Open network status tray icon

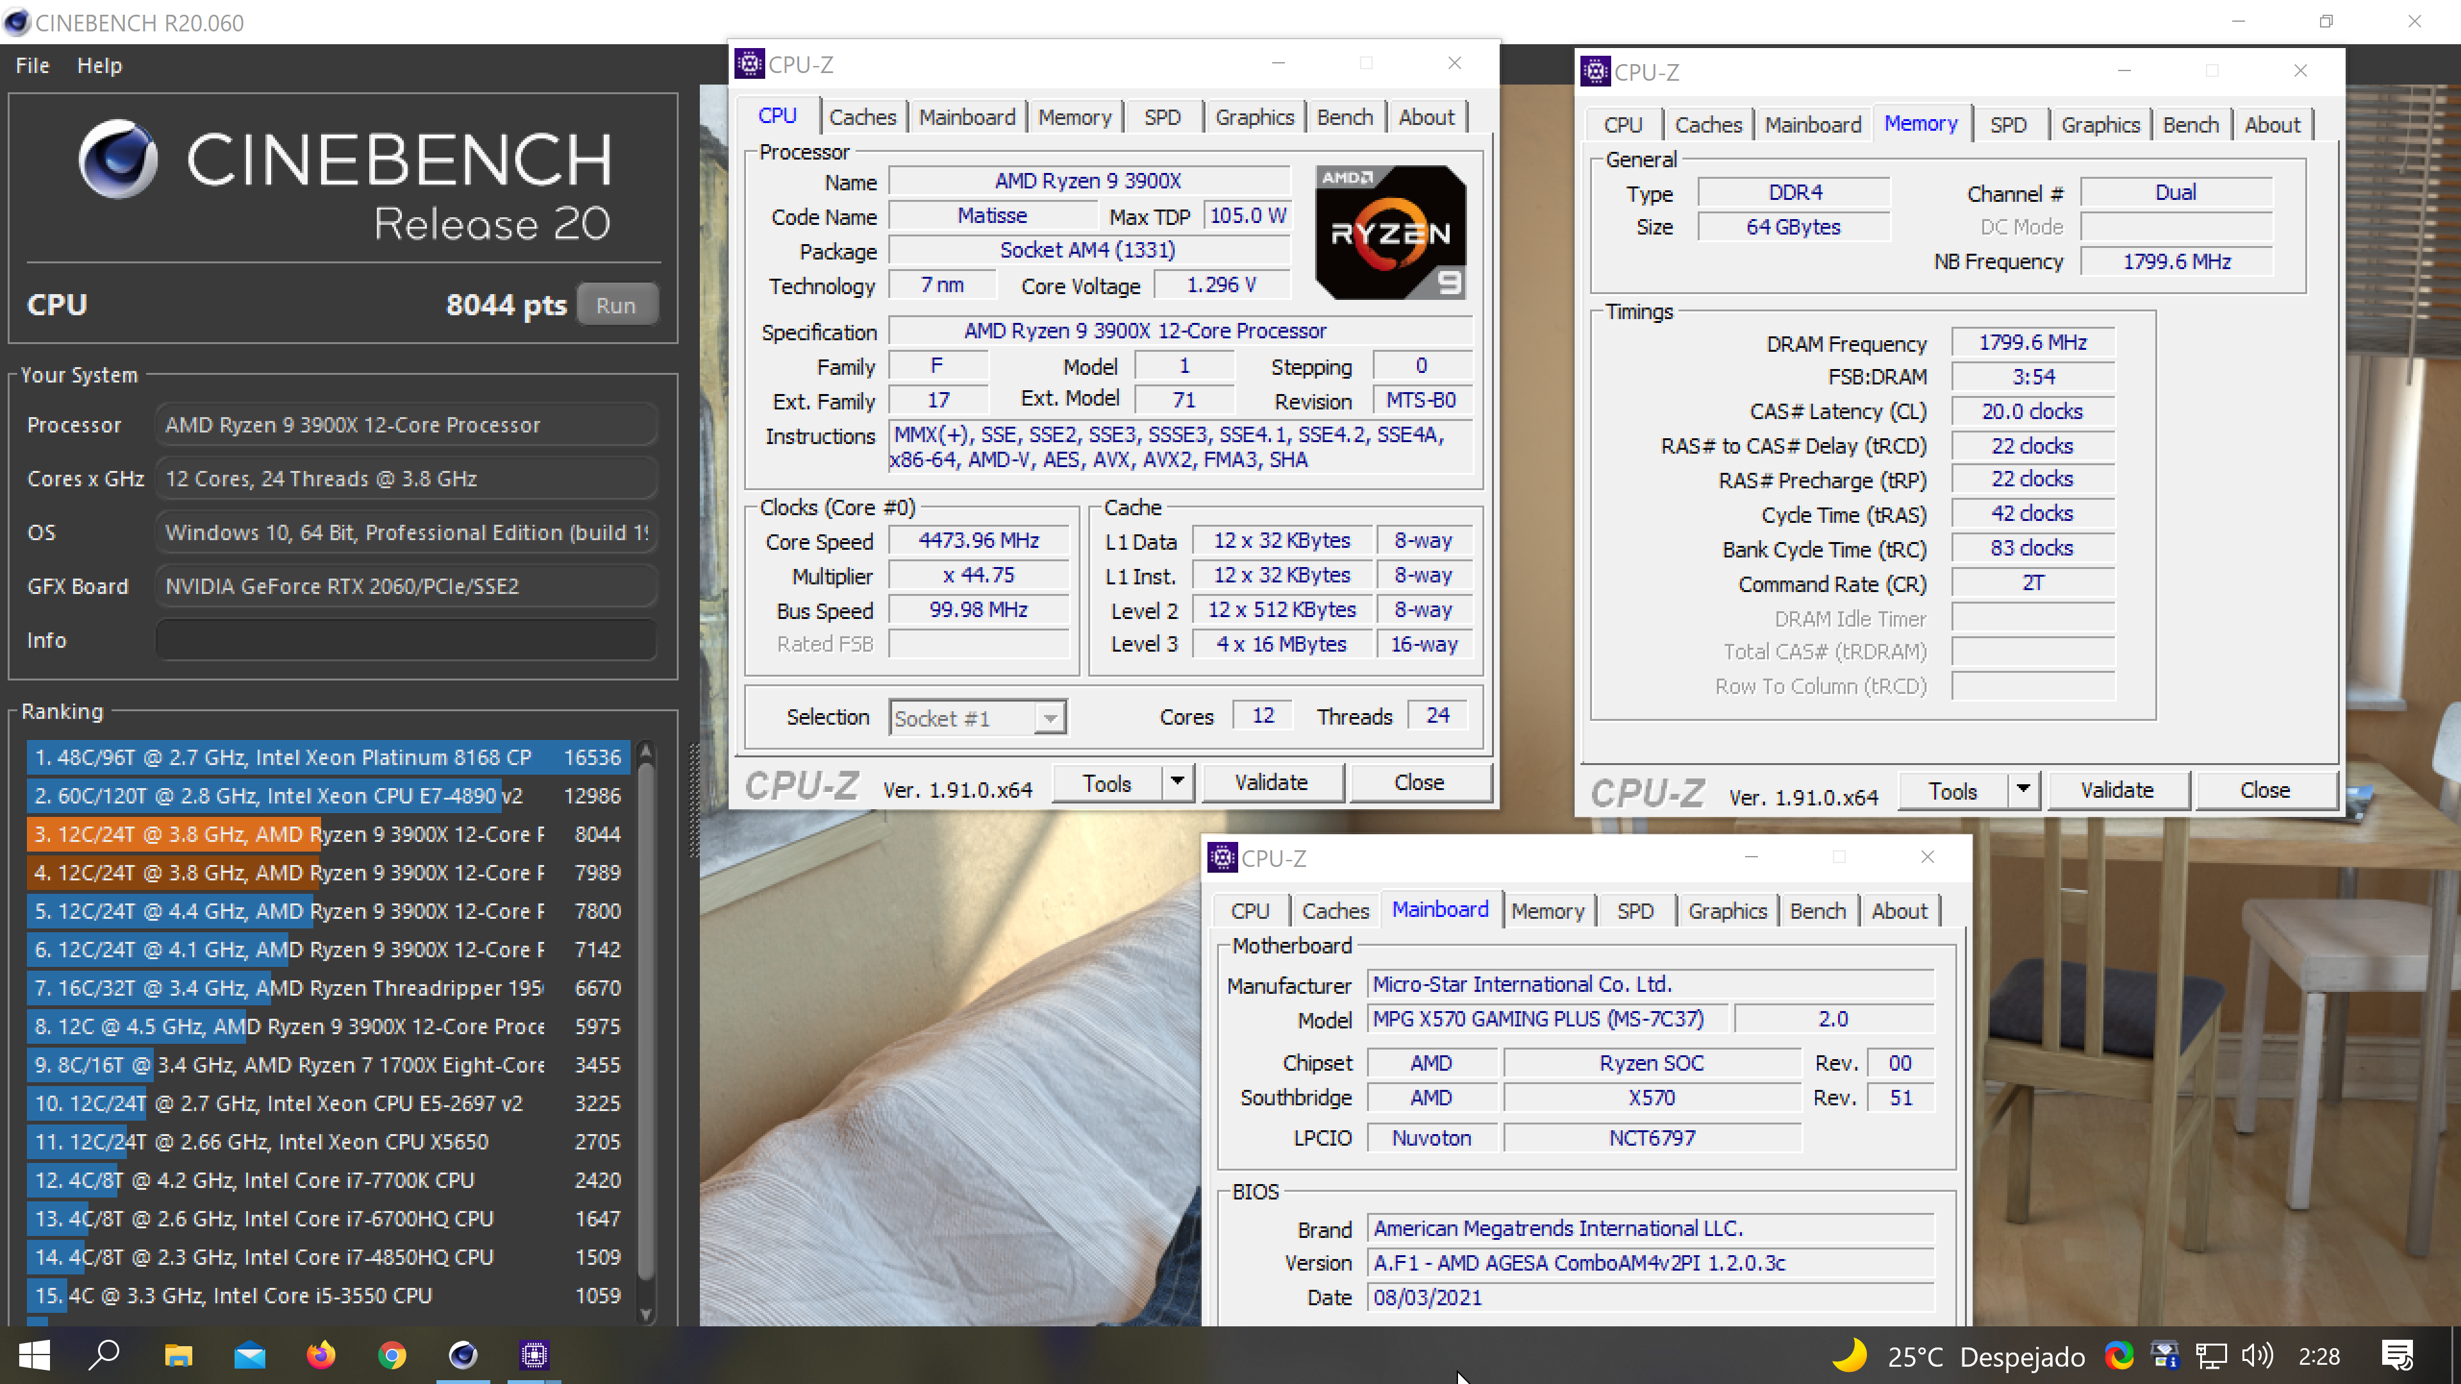[x=2210, y=1355]
